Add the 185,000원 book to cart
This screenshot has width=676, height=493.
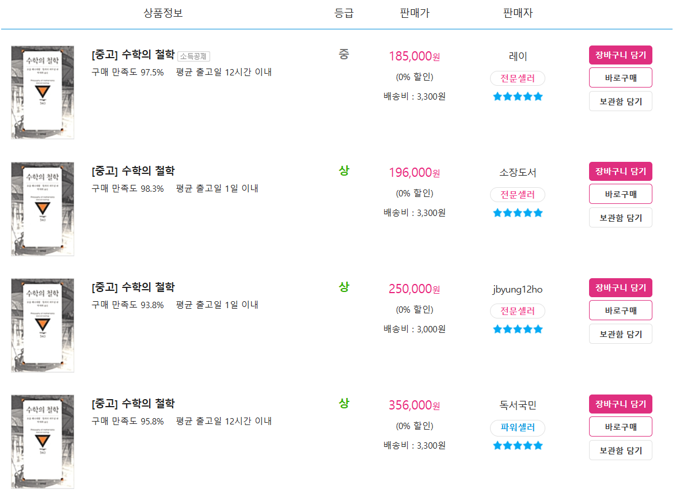point(620,55)
